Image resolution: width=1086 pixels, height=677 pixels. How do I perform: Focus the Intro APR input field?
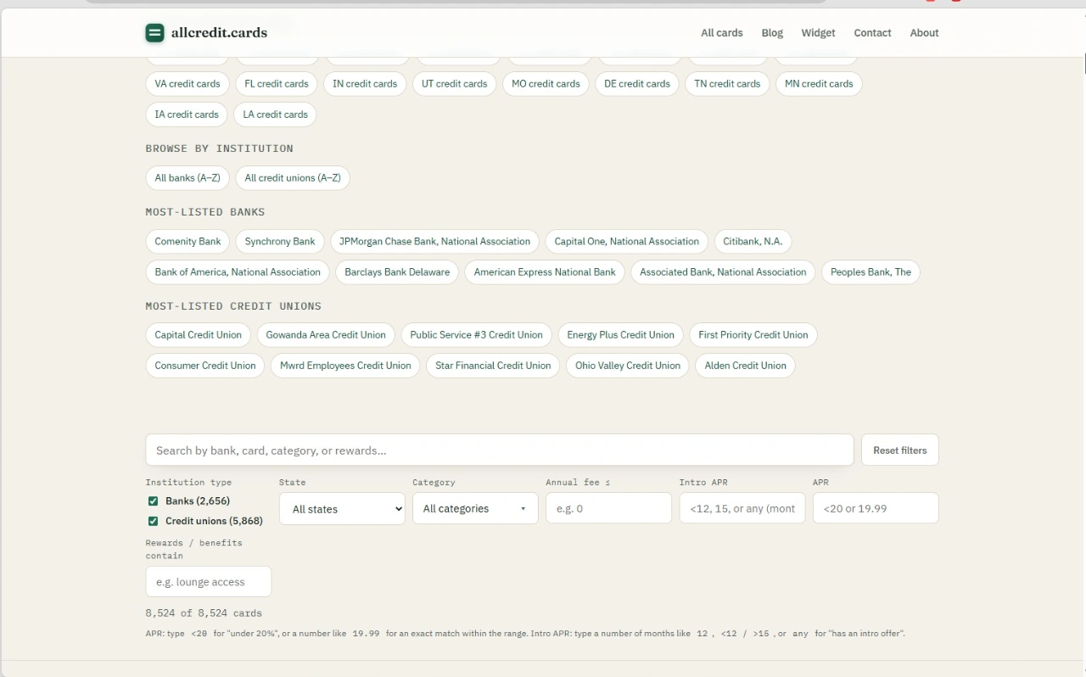pyautogui.click(x=742, y=509)
